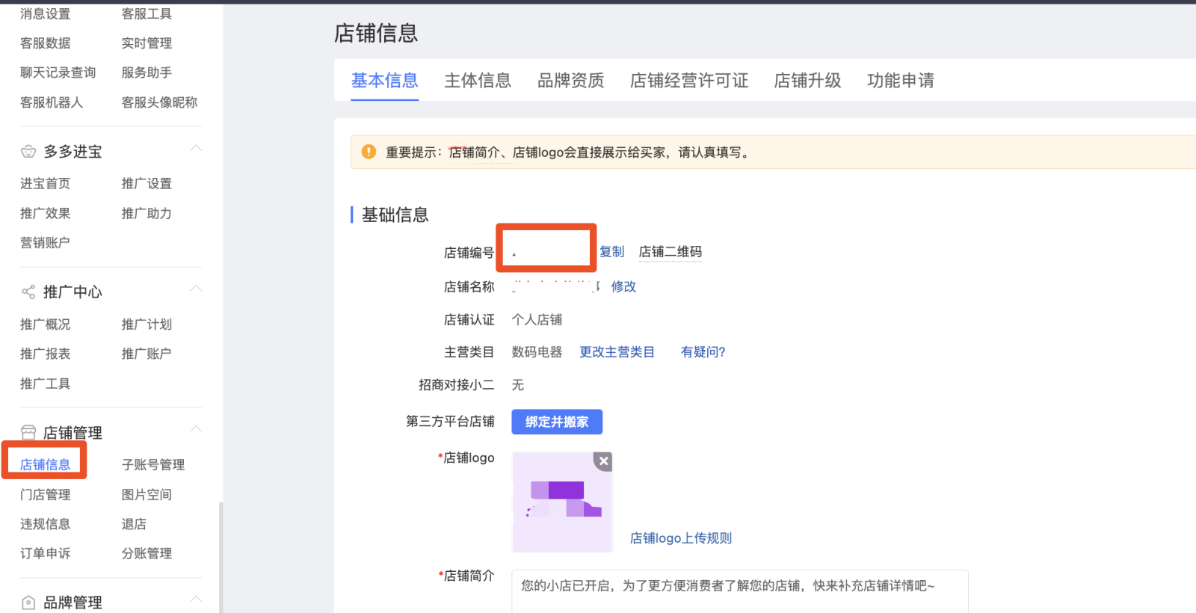Copy the shop ID with 复制
This screenshot has width=1196, height=613.
[611, 252]
